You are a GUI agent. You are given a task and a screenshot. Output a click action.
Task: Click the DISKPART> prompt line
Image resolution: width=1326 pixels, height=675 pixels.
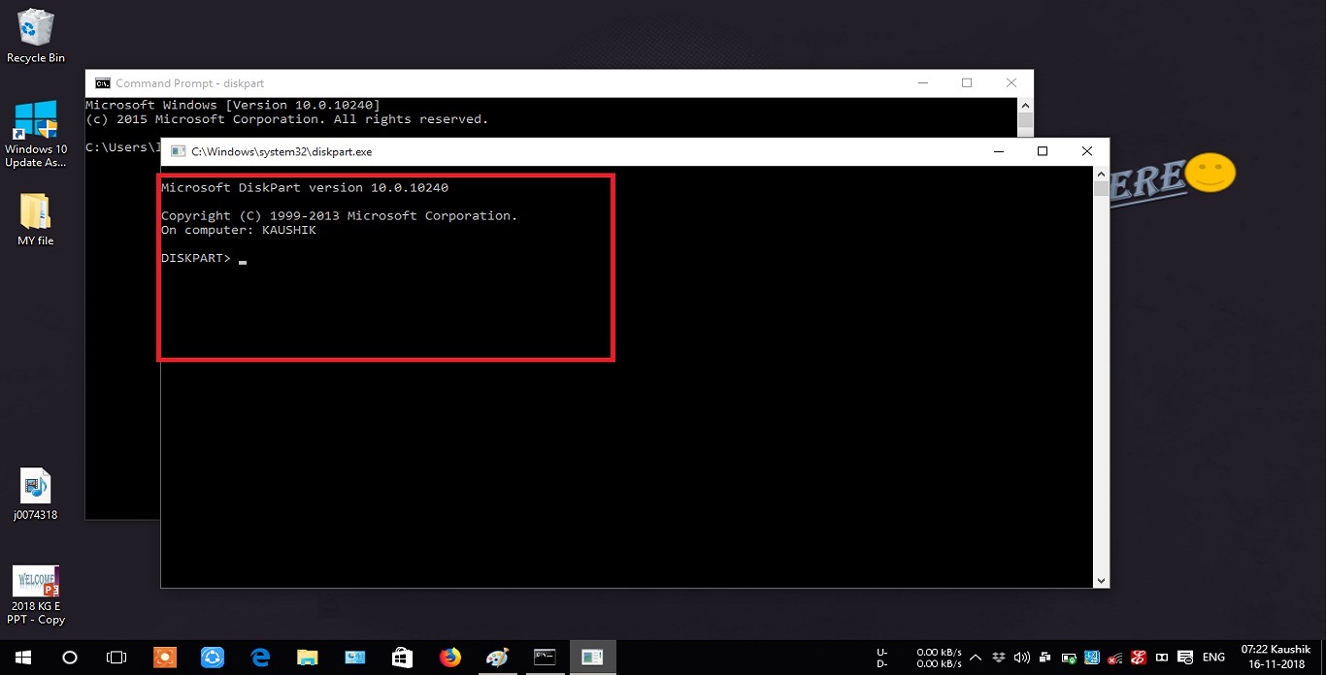coord(204,258)
